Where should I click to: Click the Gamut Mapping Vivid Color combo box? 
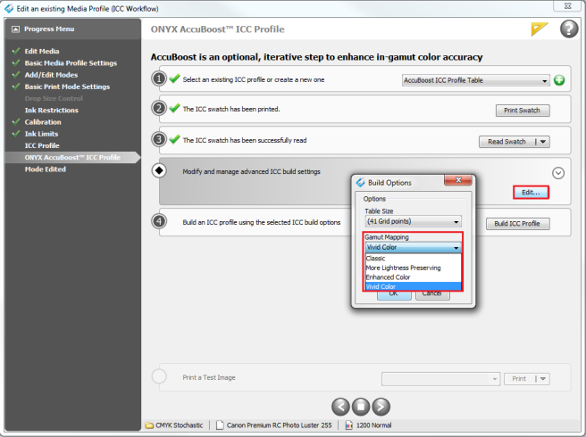413,247
